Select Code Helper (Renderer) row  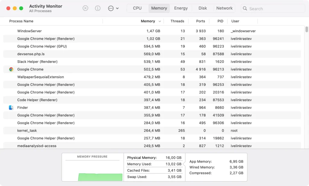(152, 100)
